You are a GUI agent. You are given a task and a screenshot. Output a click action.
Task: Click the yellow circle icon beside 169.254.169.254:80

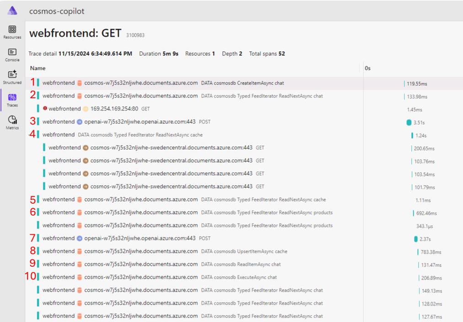(85, 109)
